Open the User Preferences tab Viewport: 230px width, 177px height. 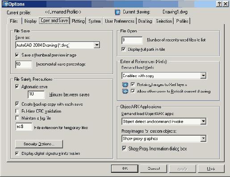coord(120,21)
